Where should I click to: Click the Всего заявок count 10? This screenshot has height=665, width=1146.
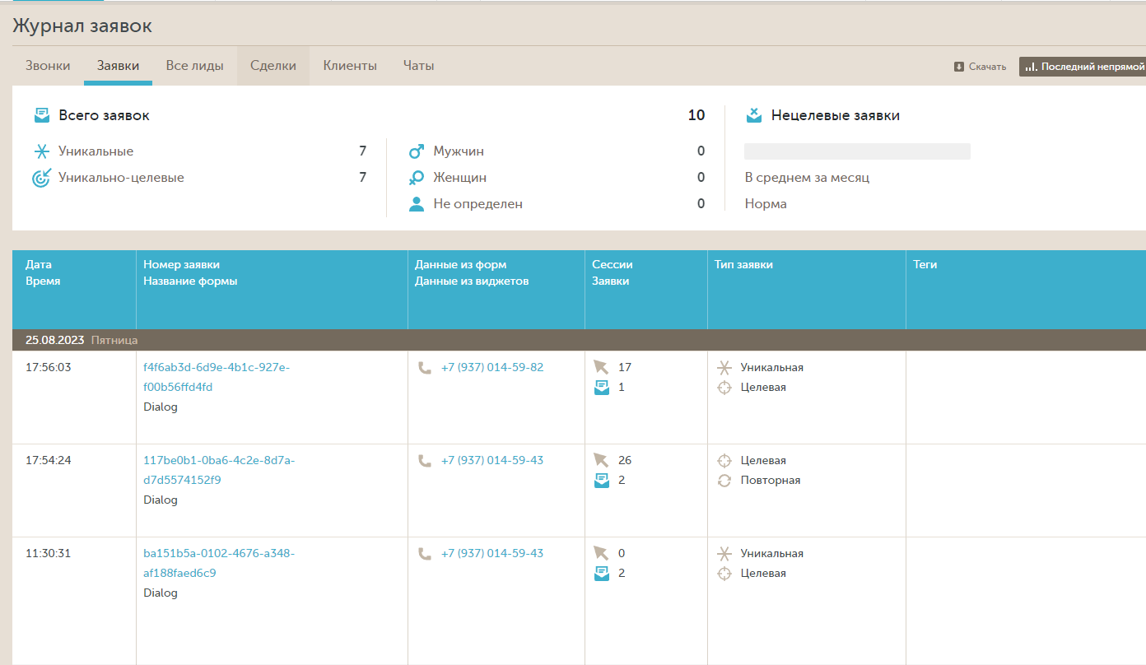696,115
